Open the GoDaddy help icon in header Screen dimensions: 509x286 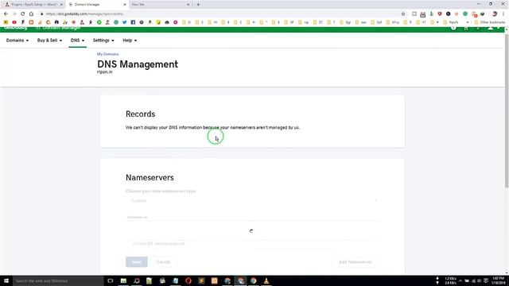[453, 29]
